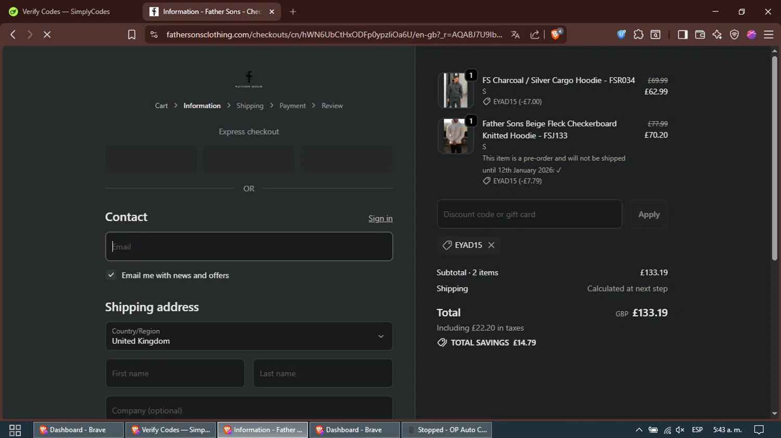The width and height of the screenshot is (781, 438).
Task: Switch to Verify Codes taskbar window
Action: point(171,430)
